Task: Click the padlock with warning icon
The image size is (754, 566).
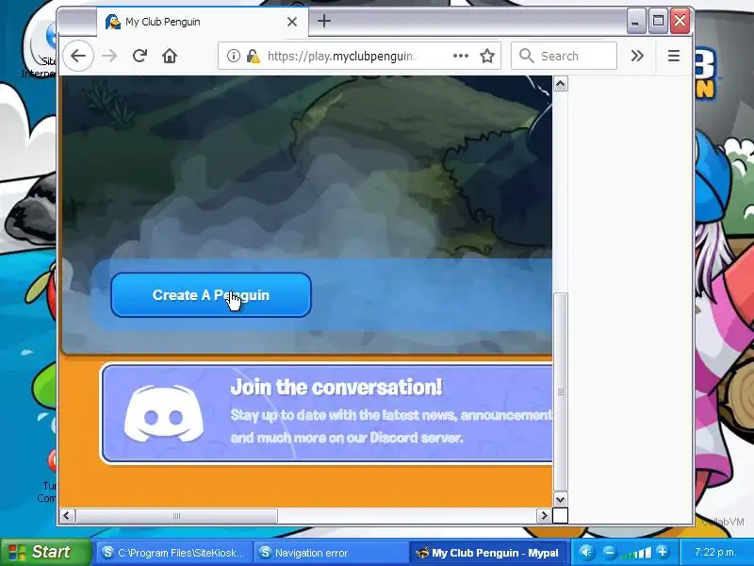Action: coord(253,57)
